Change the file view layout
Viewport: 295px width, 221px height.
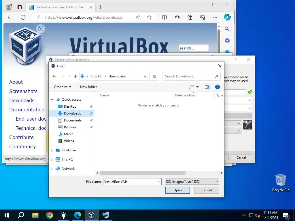[x=191, y=87]
